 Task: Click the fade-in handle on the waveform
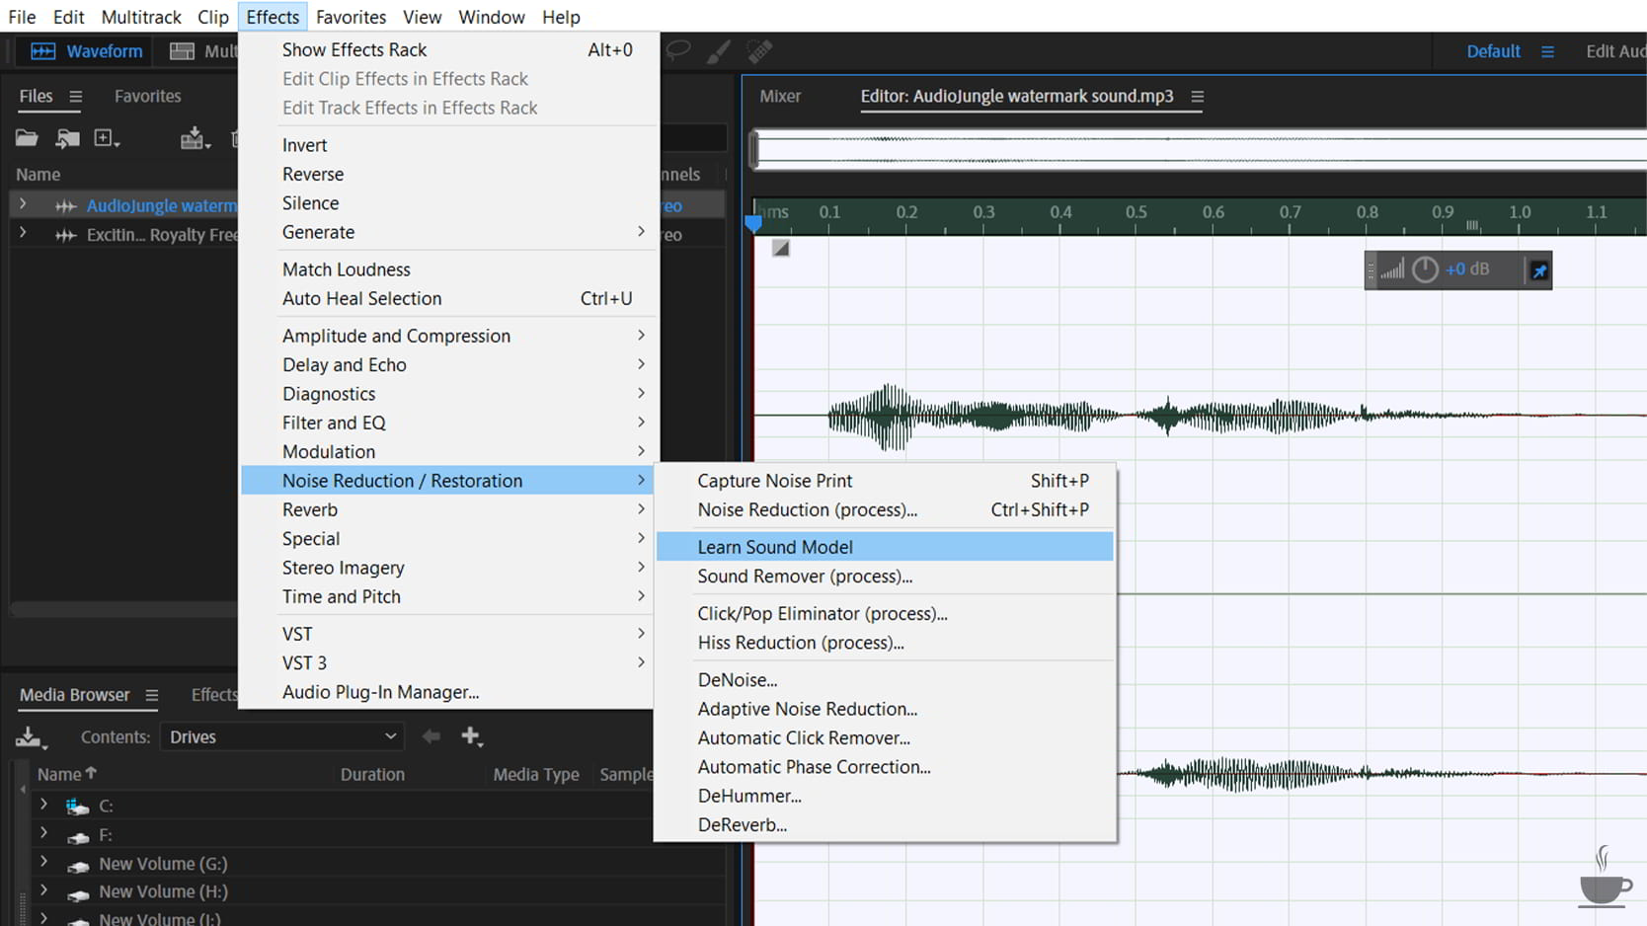(x=780, y=248)
